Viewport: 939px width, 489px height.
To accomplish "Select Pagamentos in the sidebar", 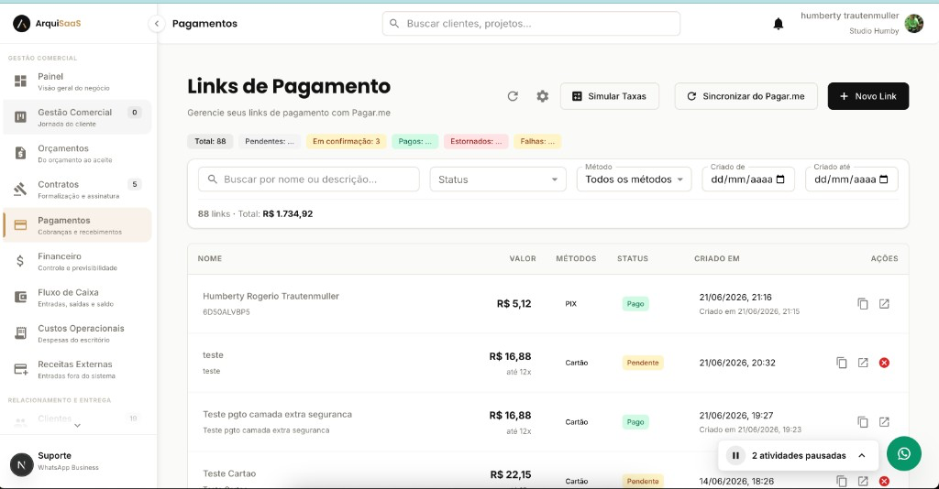I will (x=77, y=224).
